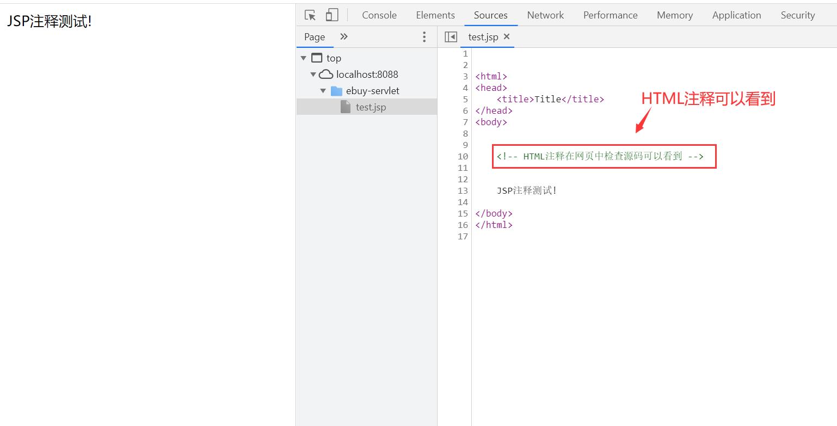This screenshot has height=426, width=837.
Task: Click the <body> opening tag
Action: (491, 122)
